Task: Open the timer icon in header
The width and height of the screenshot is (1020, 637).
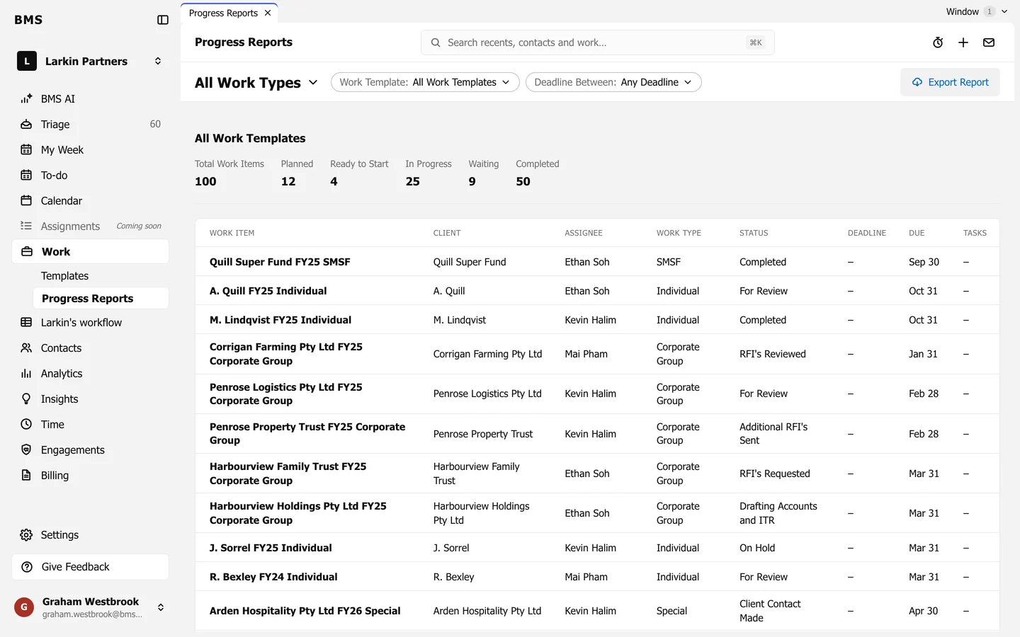Action: [938, 42]
